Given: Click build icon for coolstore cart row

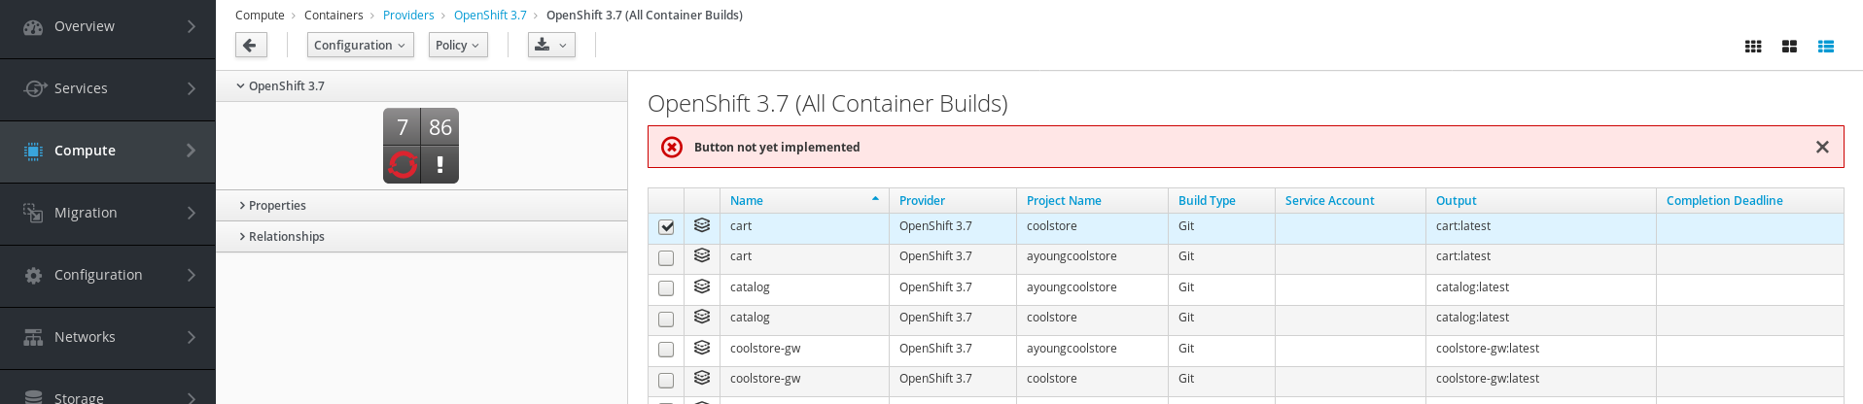Looking at the screenshot, I should click(x=702, y=225).
